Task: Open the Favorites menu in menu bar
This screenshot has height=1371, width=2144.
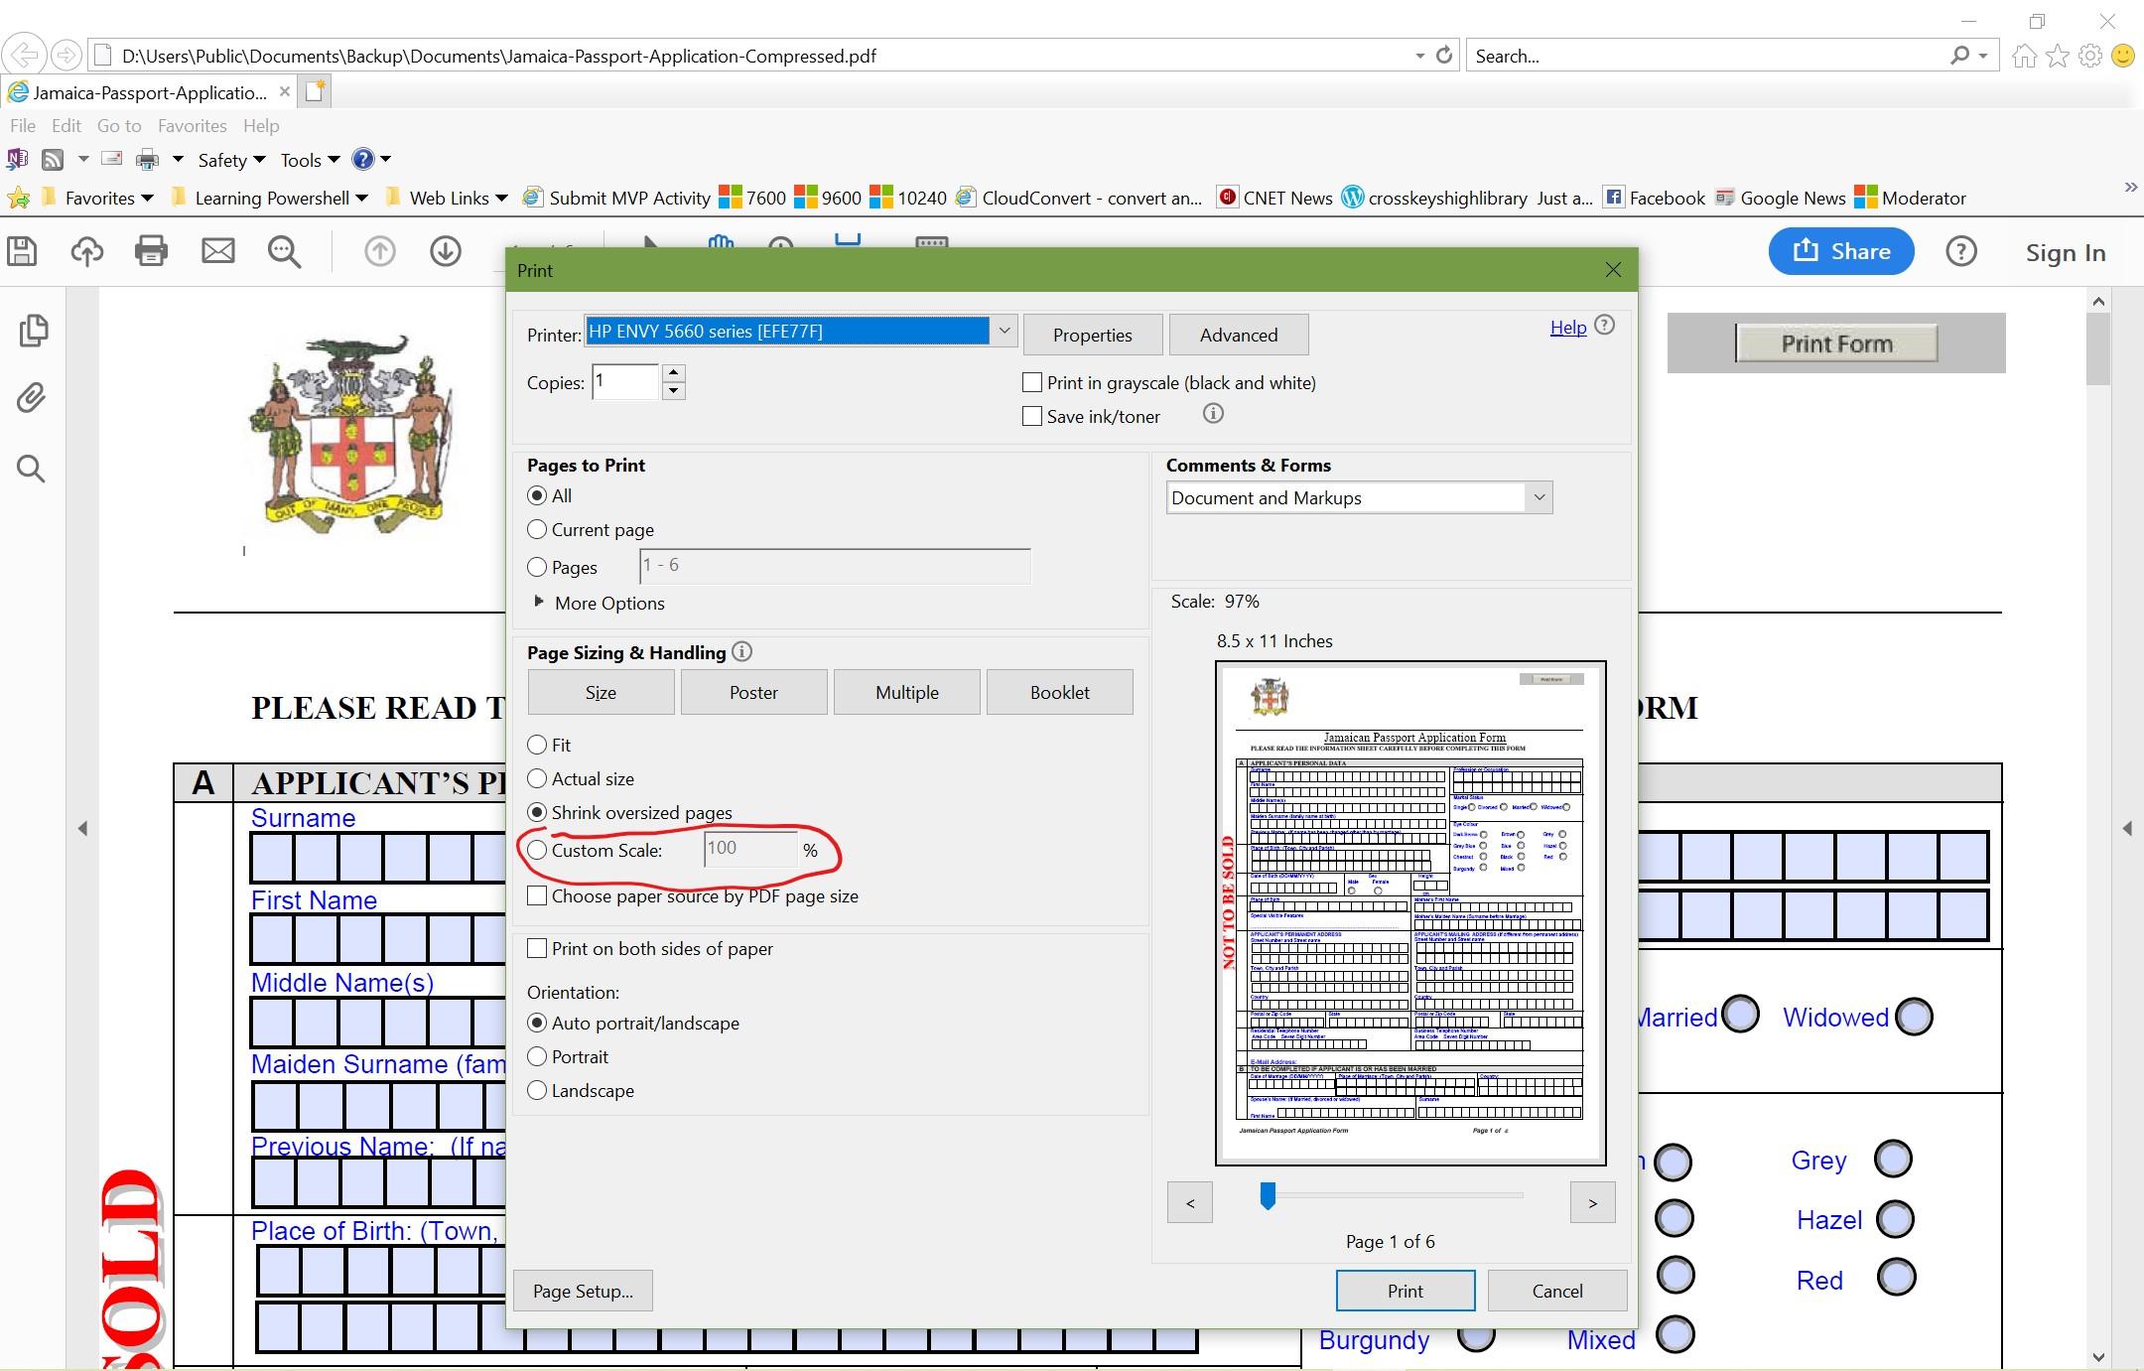Action: 192,126
